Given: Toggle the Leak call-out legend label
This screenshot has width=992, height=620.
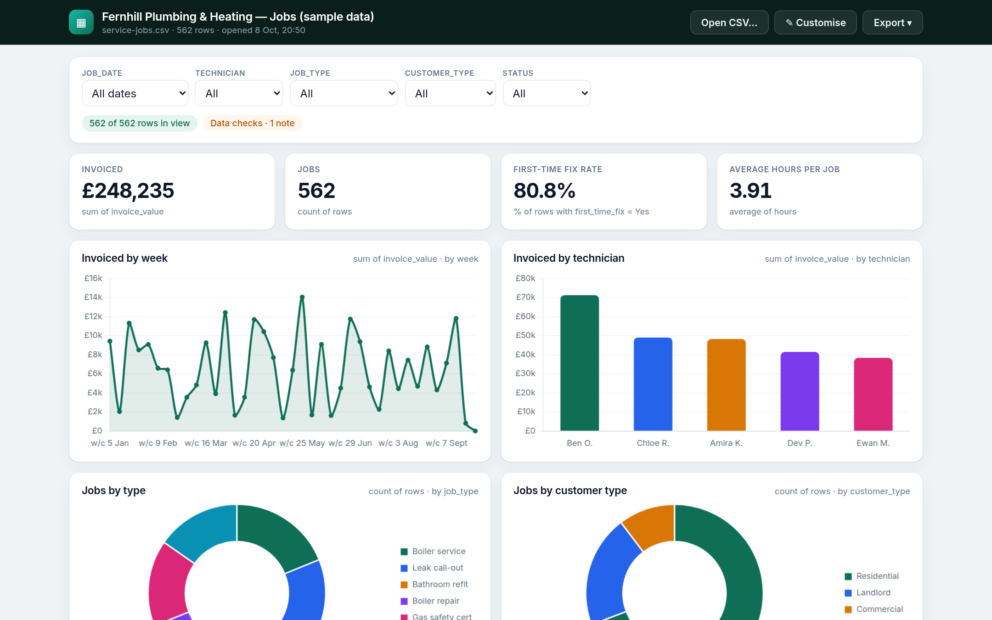Looking at the screenshot, I should point(438,568).
